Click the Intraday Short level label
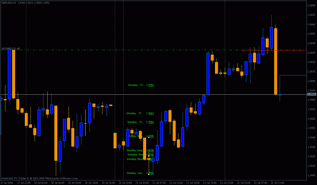Screen dimensions: 317x185 140,159
